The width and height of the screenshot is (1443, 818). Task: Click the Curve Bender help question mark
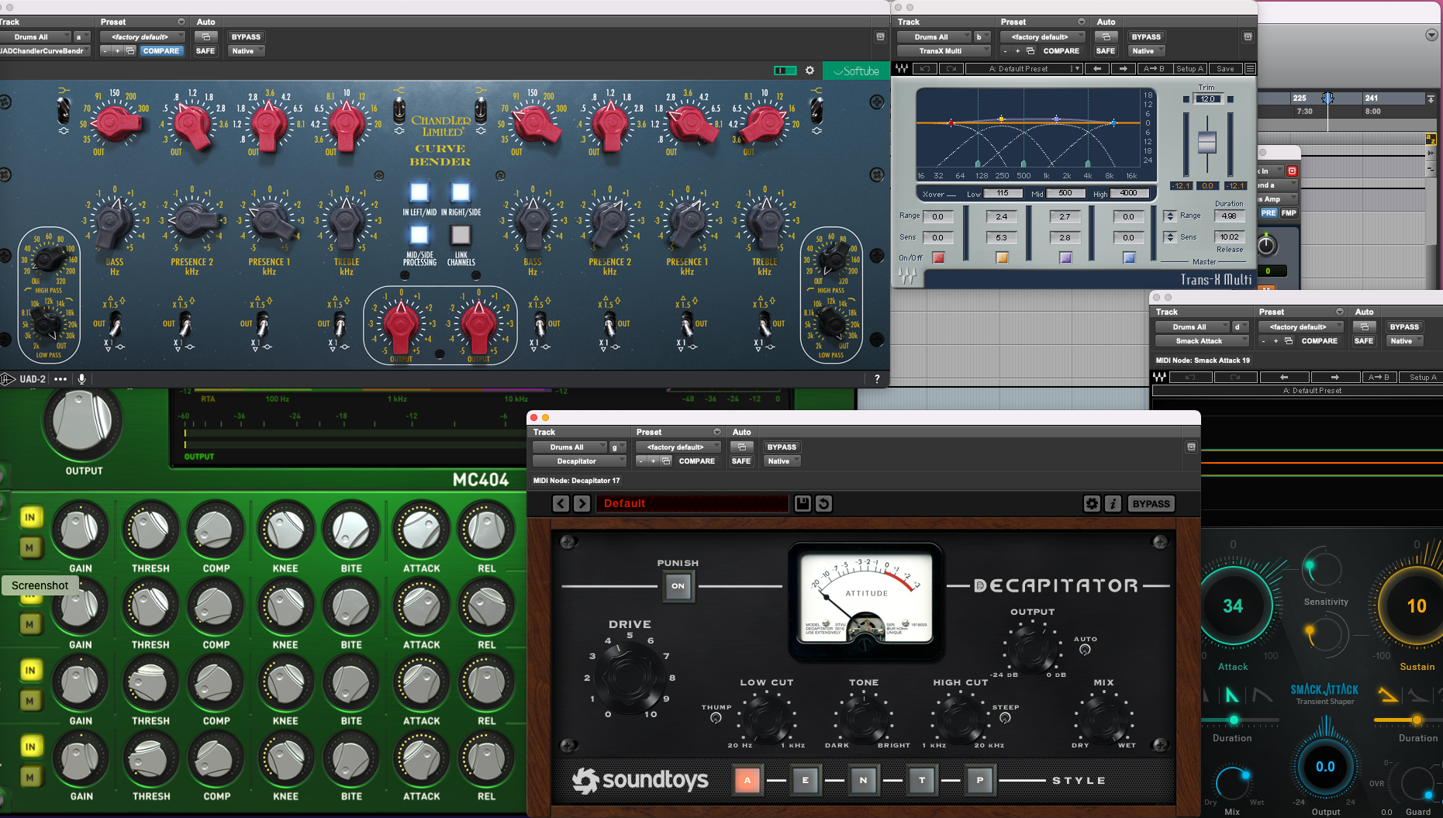pyautogui.click(x=877, y=378)
